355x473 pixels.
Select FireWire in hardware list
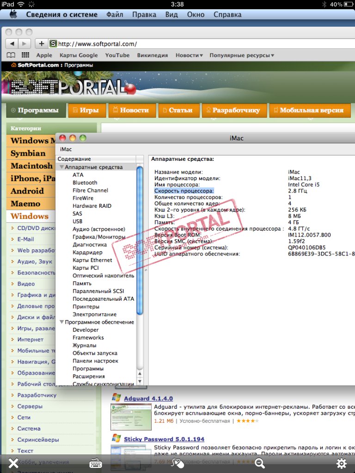pyautogui.click(x=83, y=198)
